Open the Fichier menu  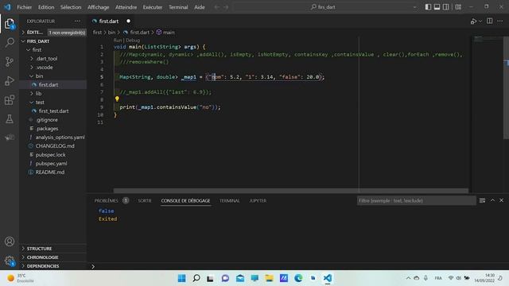click(25, 7)
